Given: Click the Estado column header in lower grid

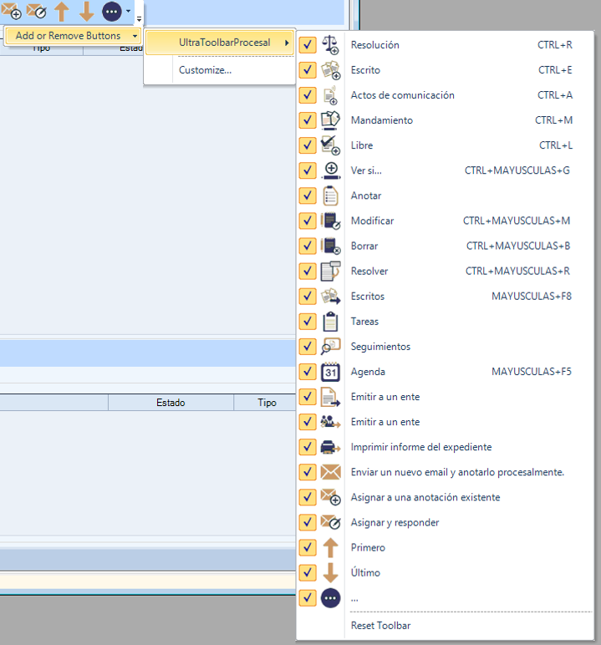Looking at the screenshot, I should pos(171,403).
